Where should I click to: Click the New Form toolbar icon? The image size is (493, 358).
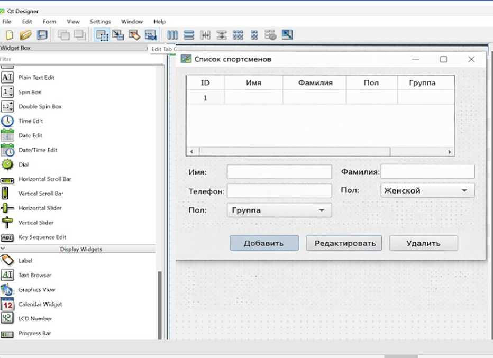coord(9,35)
